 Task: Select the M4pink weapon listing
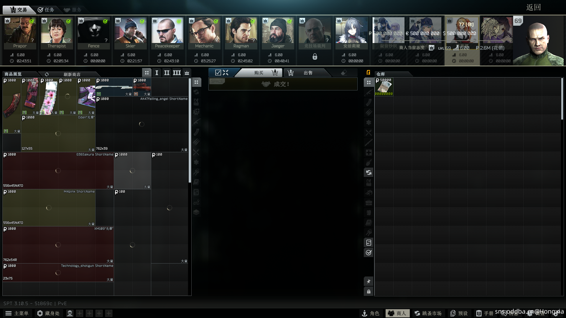[x=49, y=208]
